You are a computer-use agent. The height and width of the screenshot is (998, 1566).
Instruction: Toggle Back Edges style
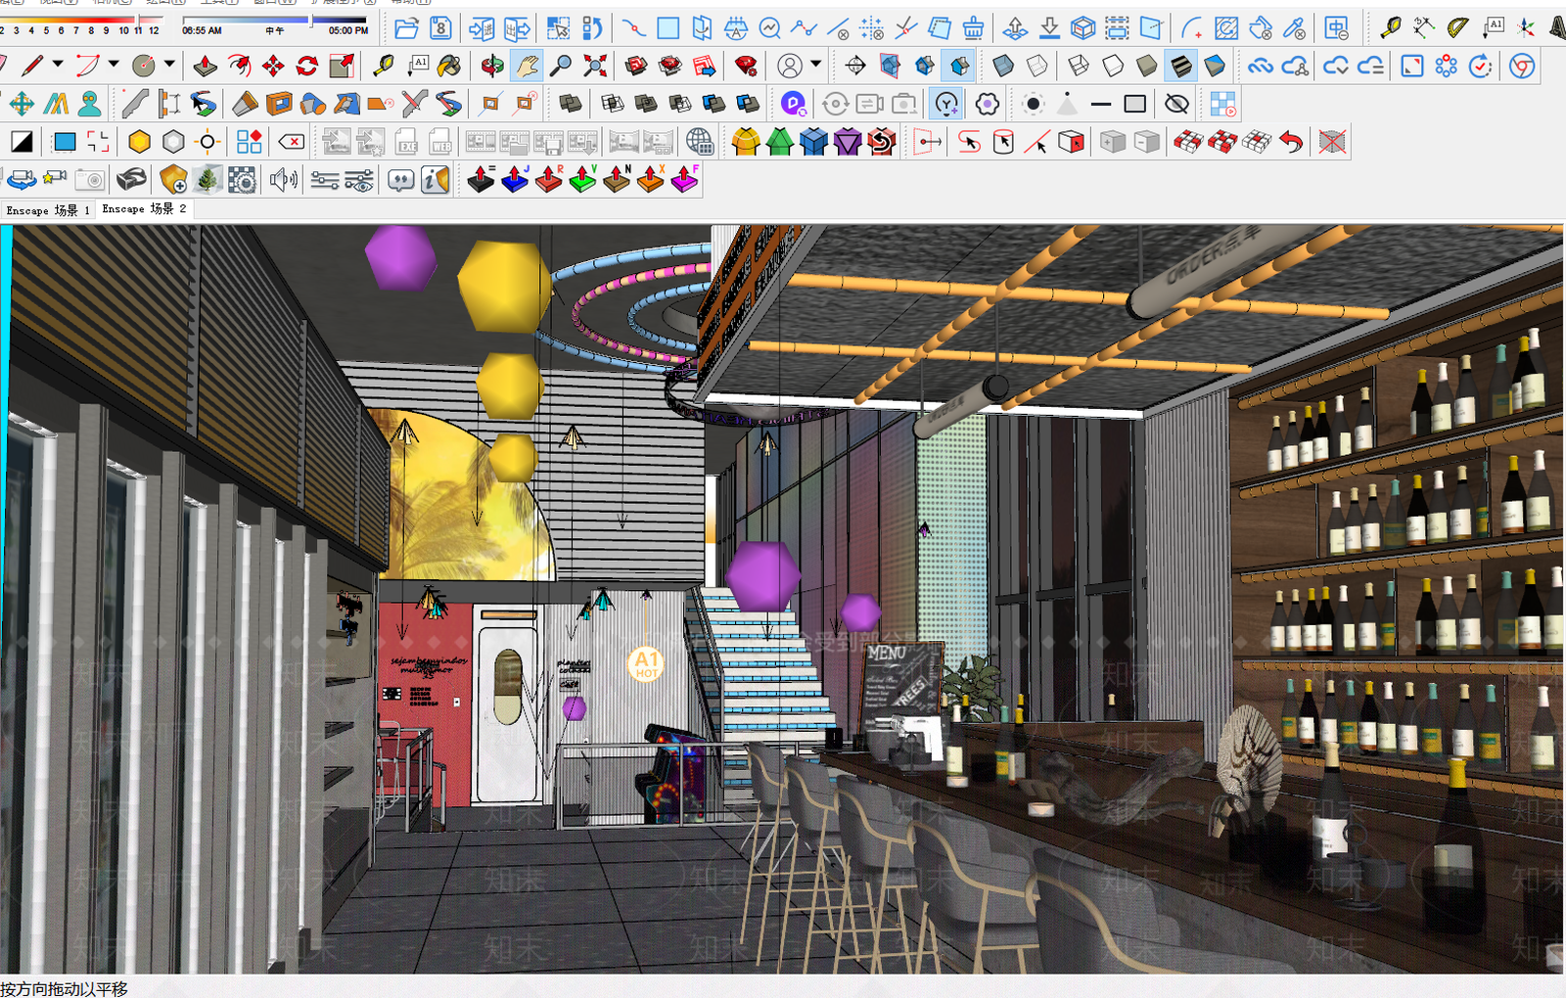click(1037, 66)
